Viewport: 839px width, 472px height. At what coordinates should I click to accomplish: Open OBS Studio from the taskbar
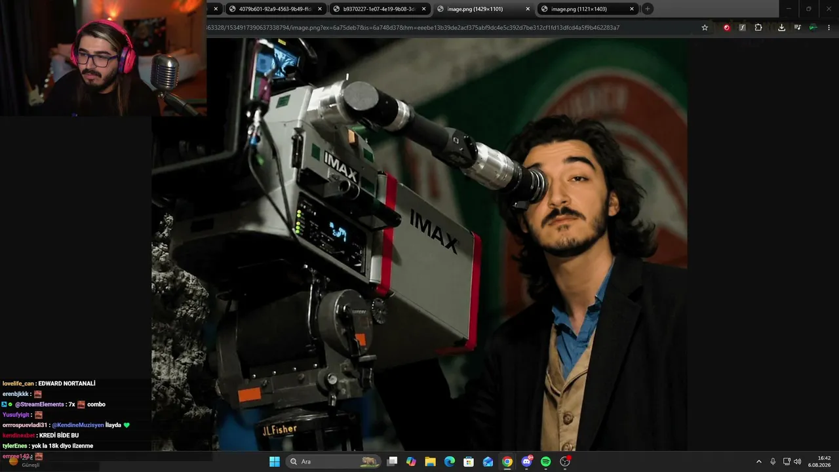(x=565, y=462)
